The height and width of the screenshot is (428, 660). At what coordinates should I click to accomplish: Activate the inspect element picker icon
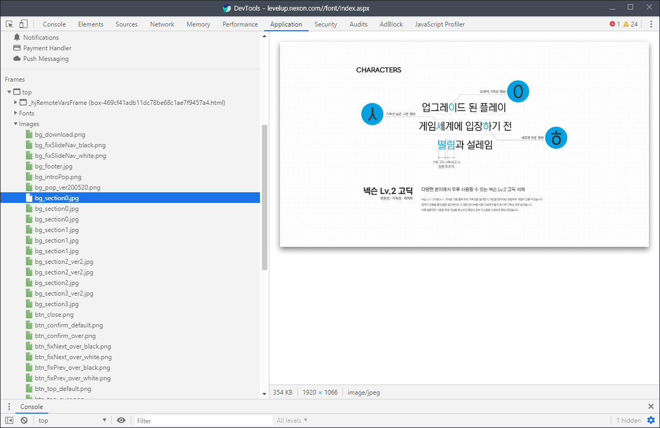tap(10, 24)
